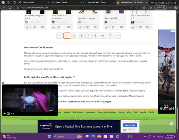Open Upload link in footer

coord(67,112)
